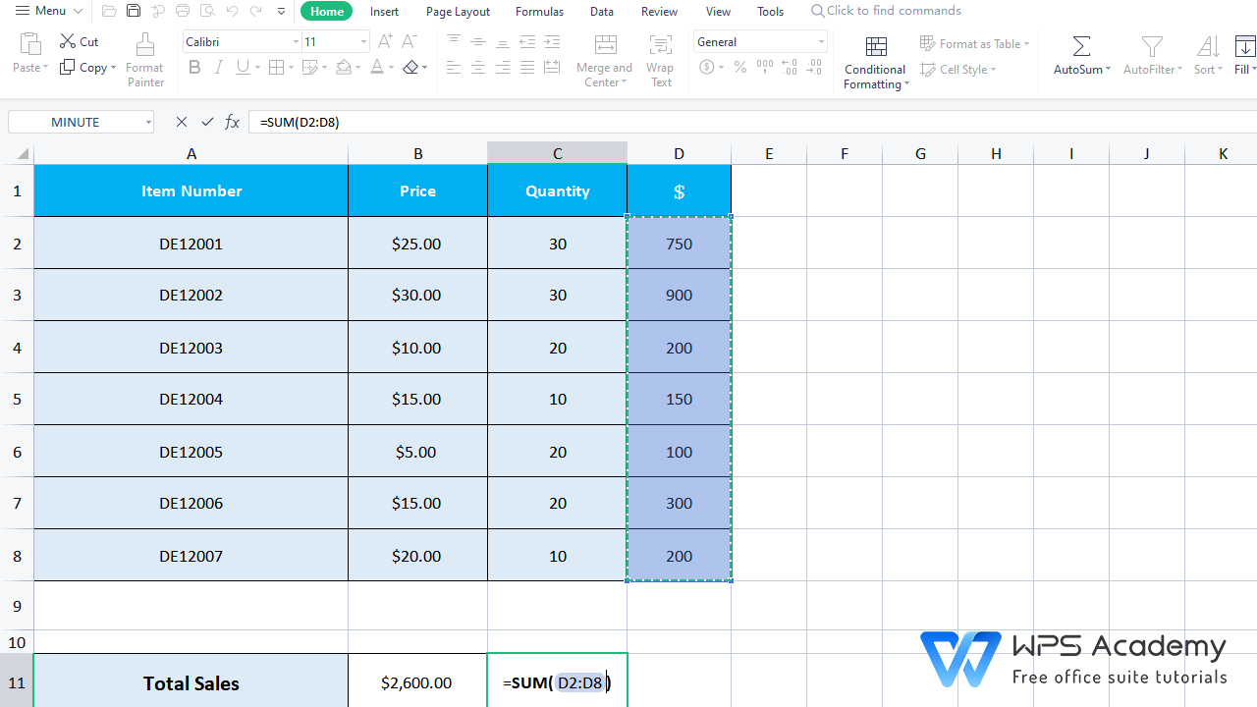
Task: Click the Paste clipboard icon
Action: [30, 44]
